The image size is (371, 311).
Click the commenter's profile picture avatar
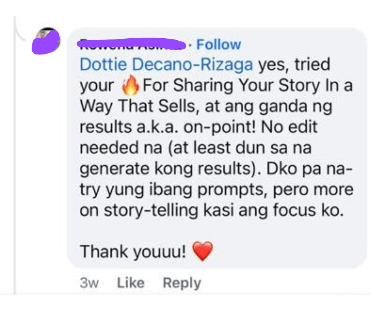(47, 41)
